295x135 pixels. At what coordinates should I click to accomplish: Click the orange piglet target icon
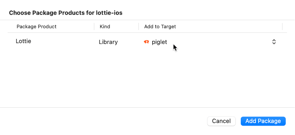click(146, 42)
